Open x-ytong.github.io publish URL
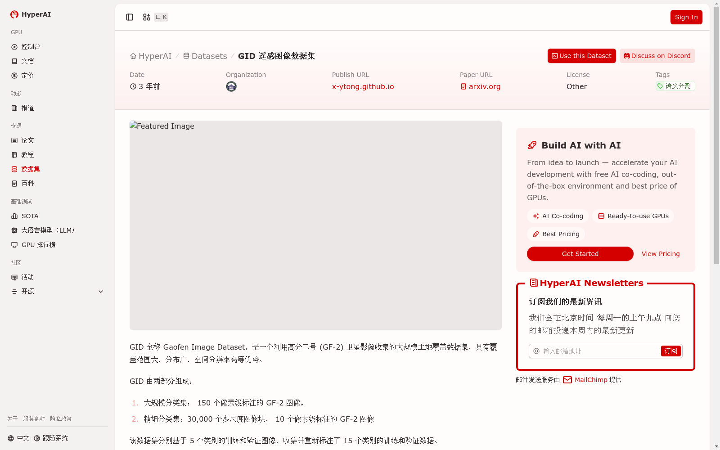The width and height of the screenshot is (720, 450). [363, 86]
